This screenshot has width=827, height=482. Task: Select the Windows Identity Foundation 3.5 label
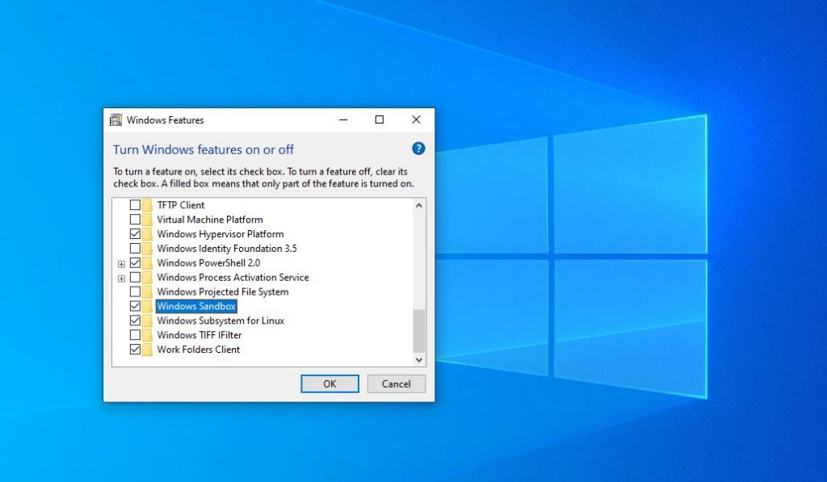point(227,249)
